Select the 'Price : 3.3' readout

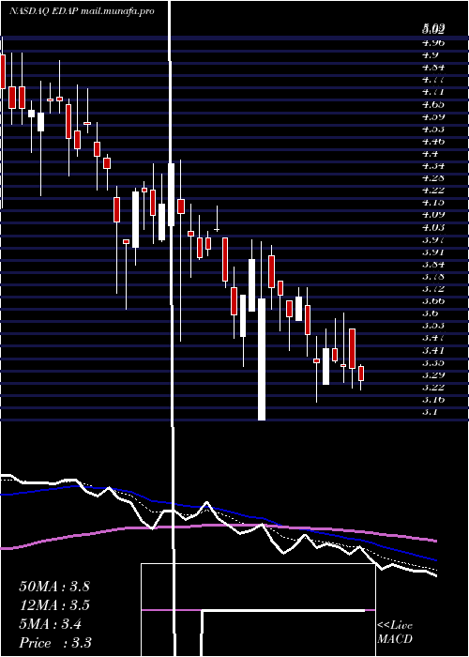pos(55,642)
